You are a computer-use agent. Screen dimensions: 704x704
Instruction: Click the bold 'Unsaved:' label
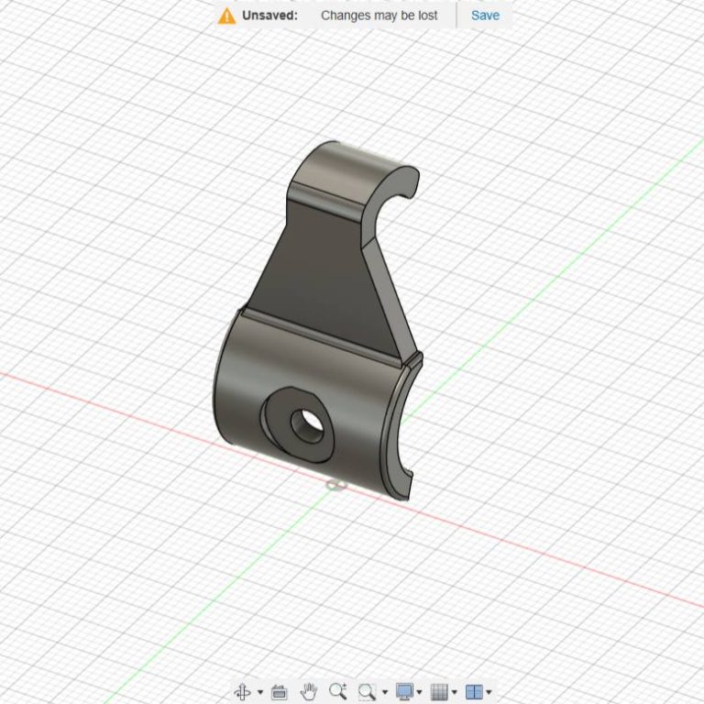(269, 16)
